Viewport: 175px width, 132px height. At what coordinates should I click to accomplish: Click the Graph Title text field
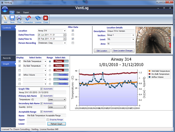(42, 93)
